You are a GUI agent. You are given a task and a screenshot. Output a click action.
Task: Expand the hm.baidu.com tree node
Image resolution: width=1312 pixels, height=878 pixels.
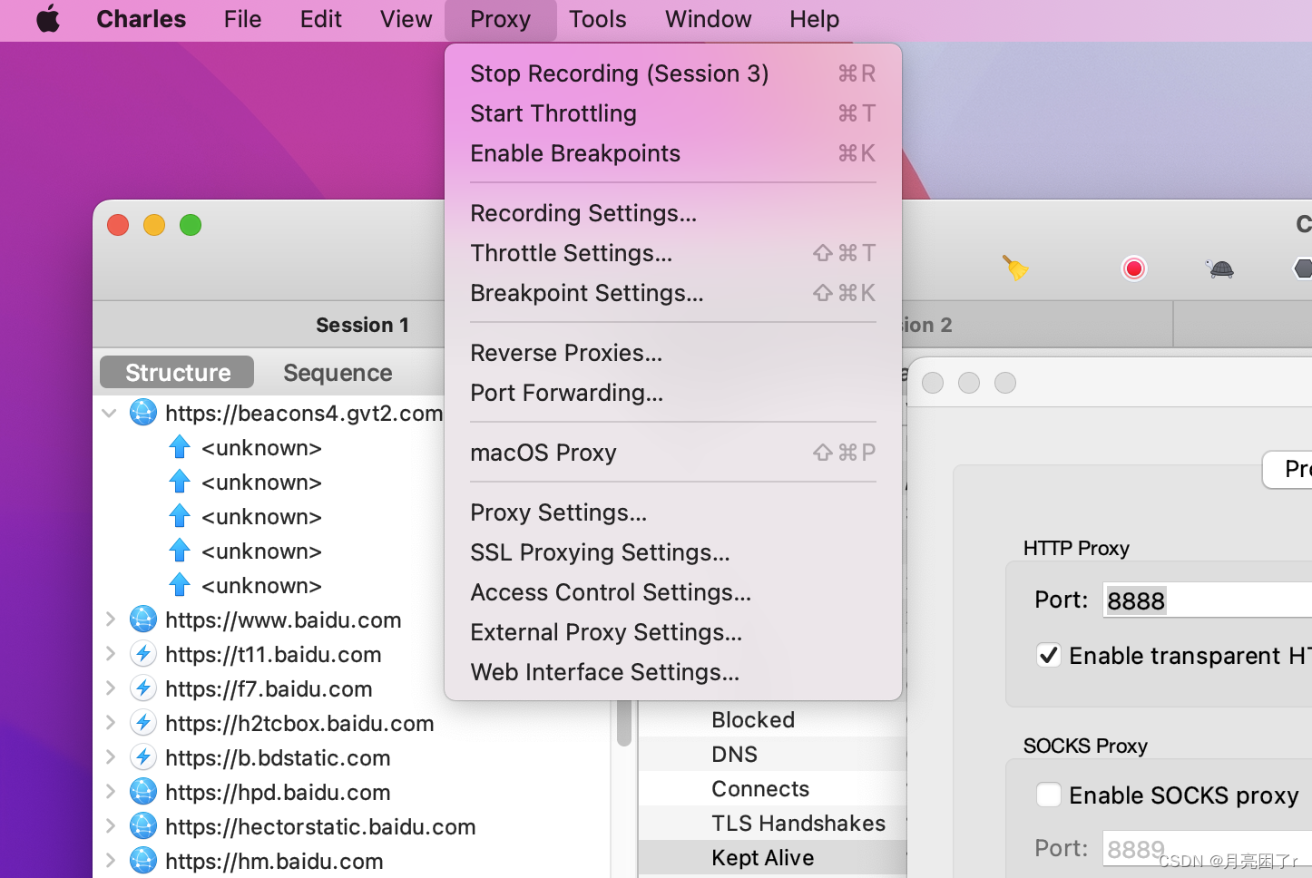tap(110, 861)
